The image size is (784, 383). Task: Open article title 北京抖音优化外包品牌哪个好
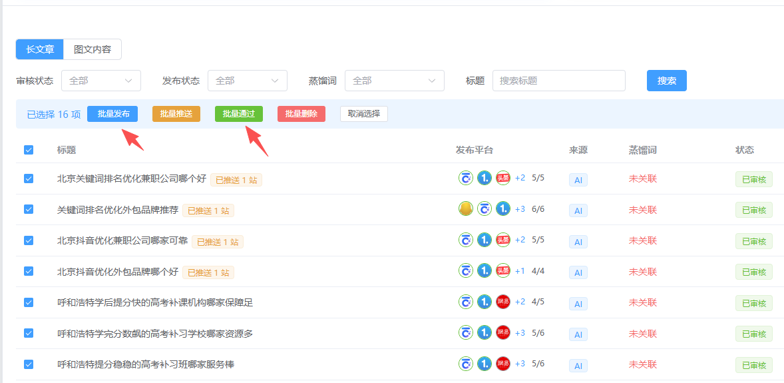(118, 272)
